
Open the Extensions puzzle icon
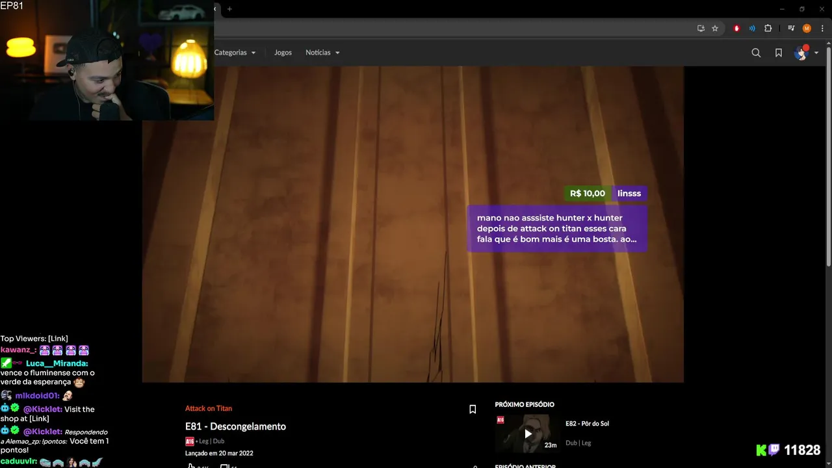(768, 29)
